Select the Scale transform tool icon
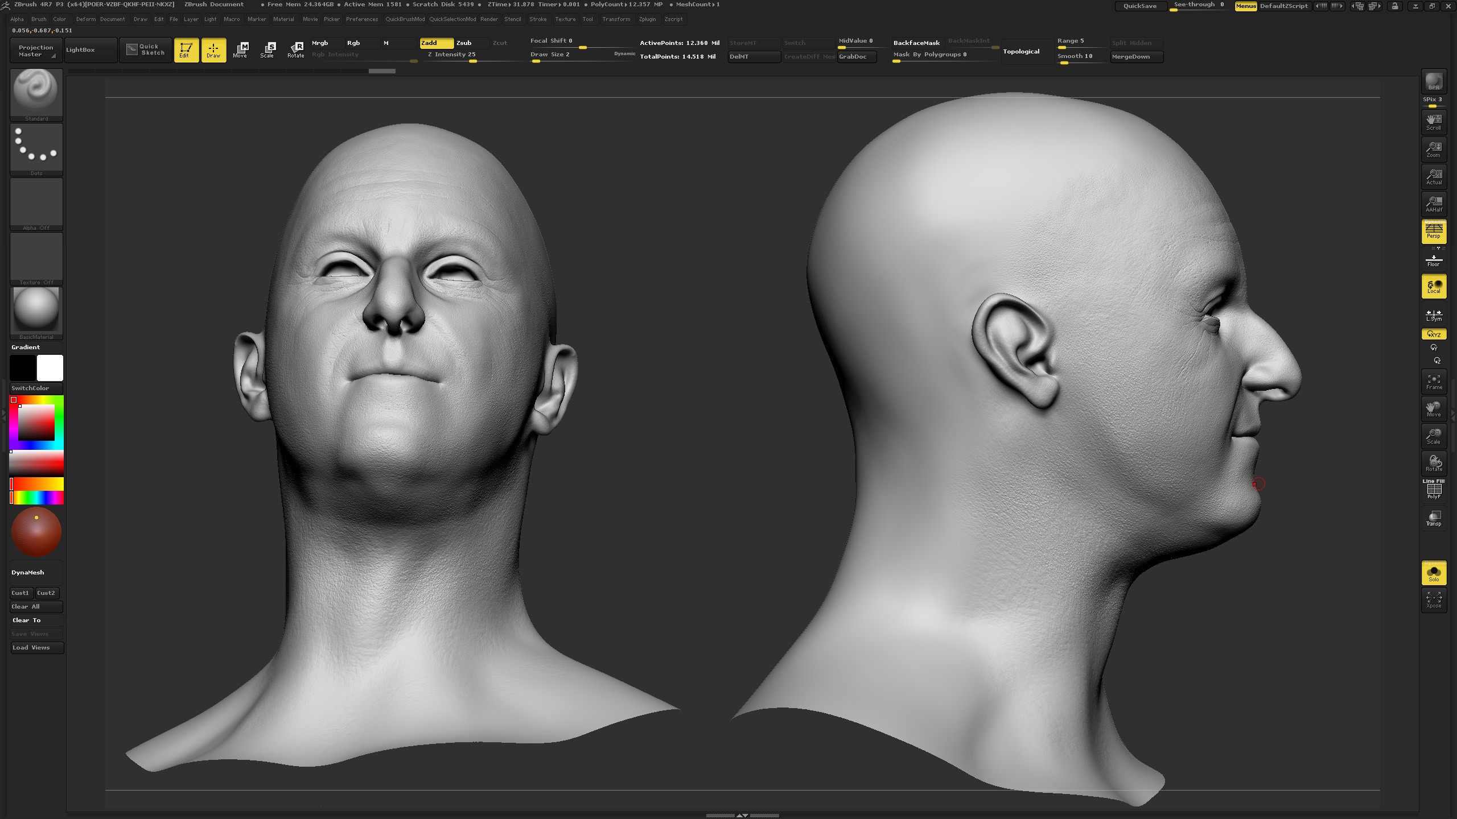The height and width of the screenshot is (819, 1457). (267, 50)
